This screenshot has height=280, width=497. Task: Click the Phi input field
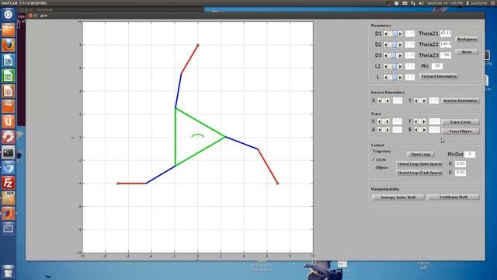click(x=437, y=66)
